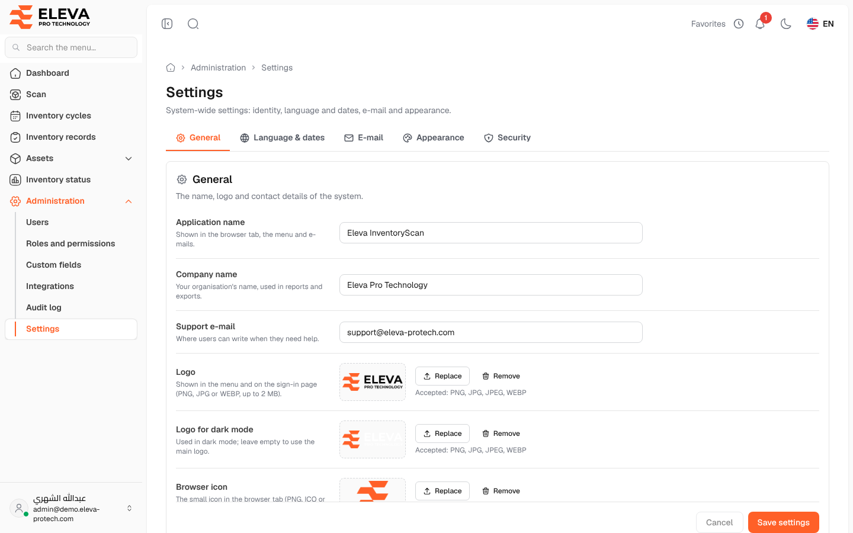Edit the Company name field
The height and width of the screenshot is (533, 853).
coord(491,285)
